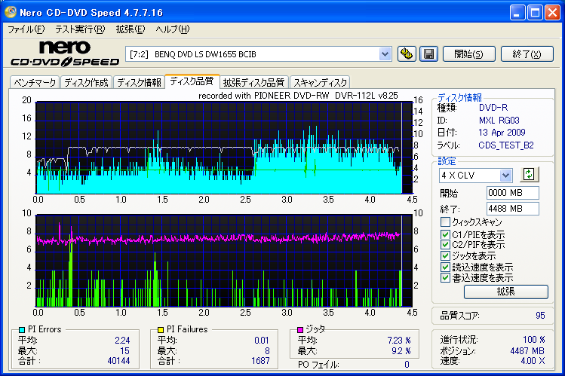Click the position value 4487 MB
Screen dimensions: 565x376
click(x=527, y=350)
